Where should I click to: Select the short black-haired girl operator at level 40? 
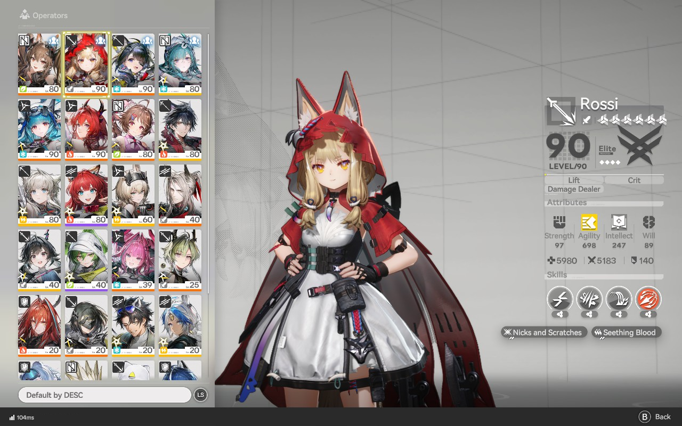point(39,261)
